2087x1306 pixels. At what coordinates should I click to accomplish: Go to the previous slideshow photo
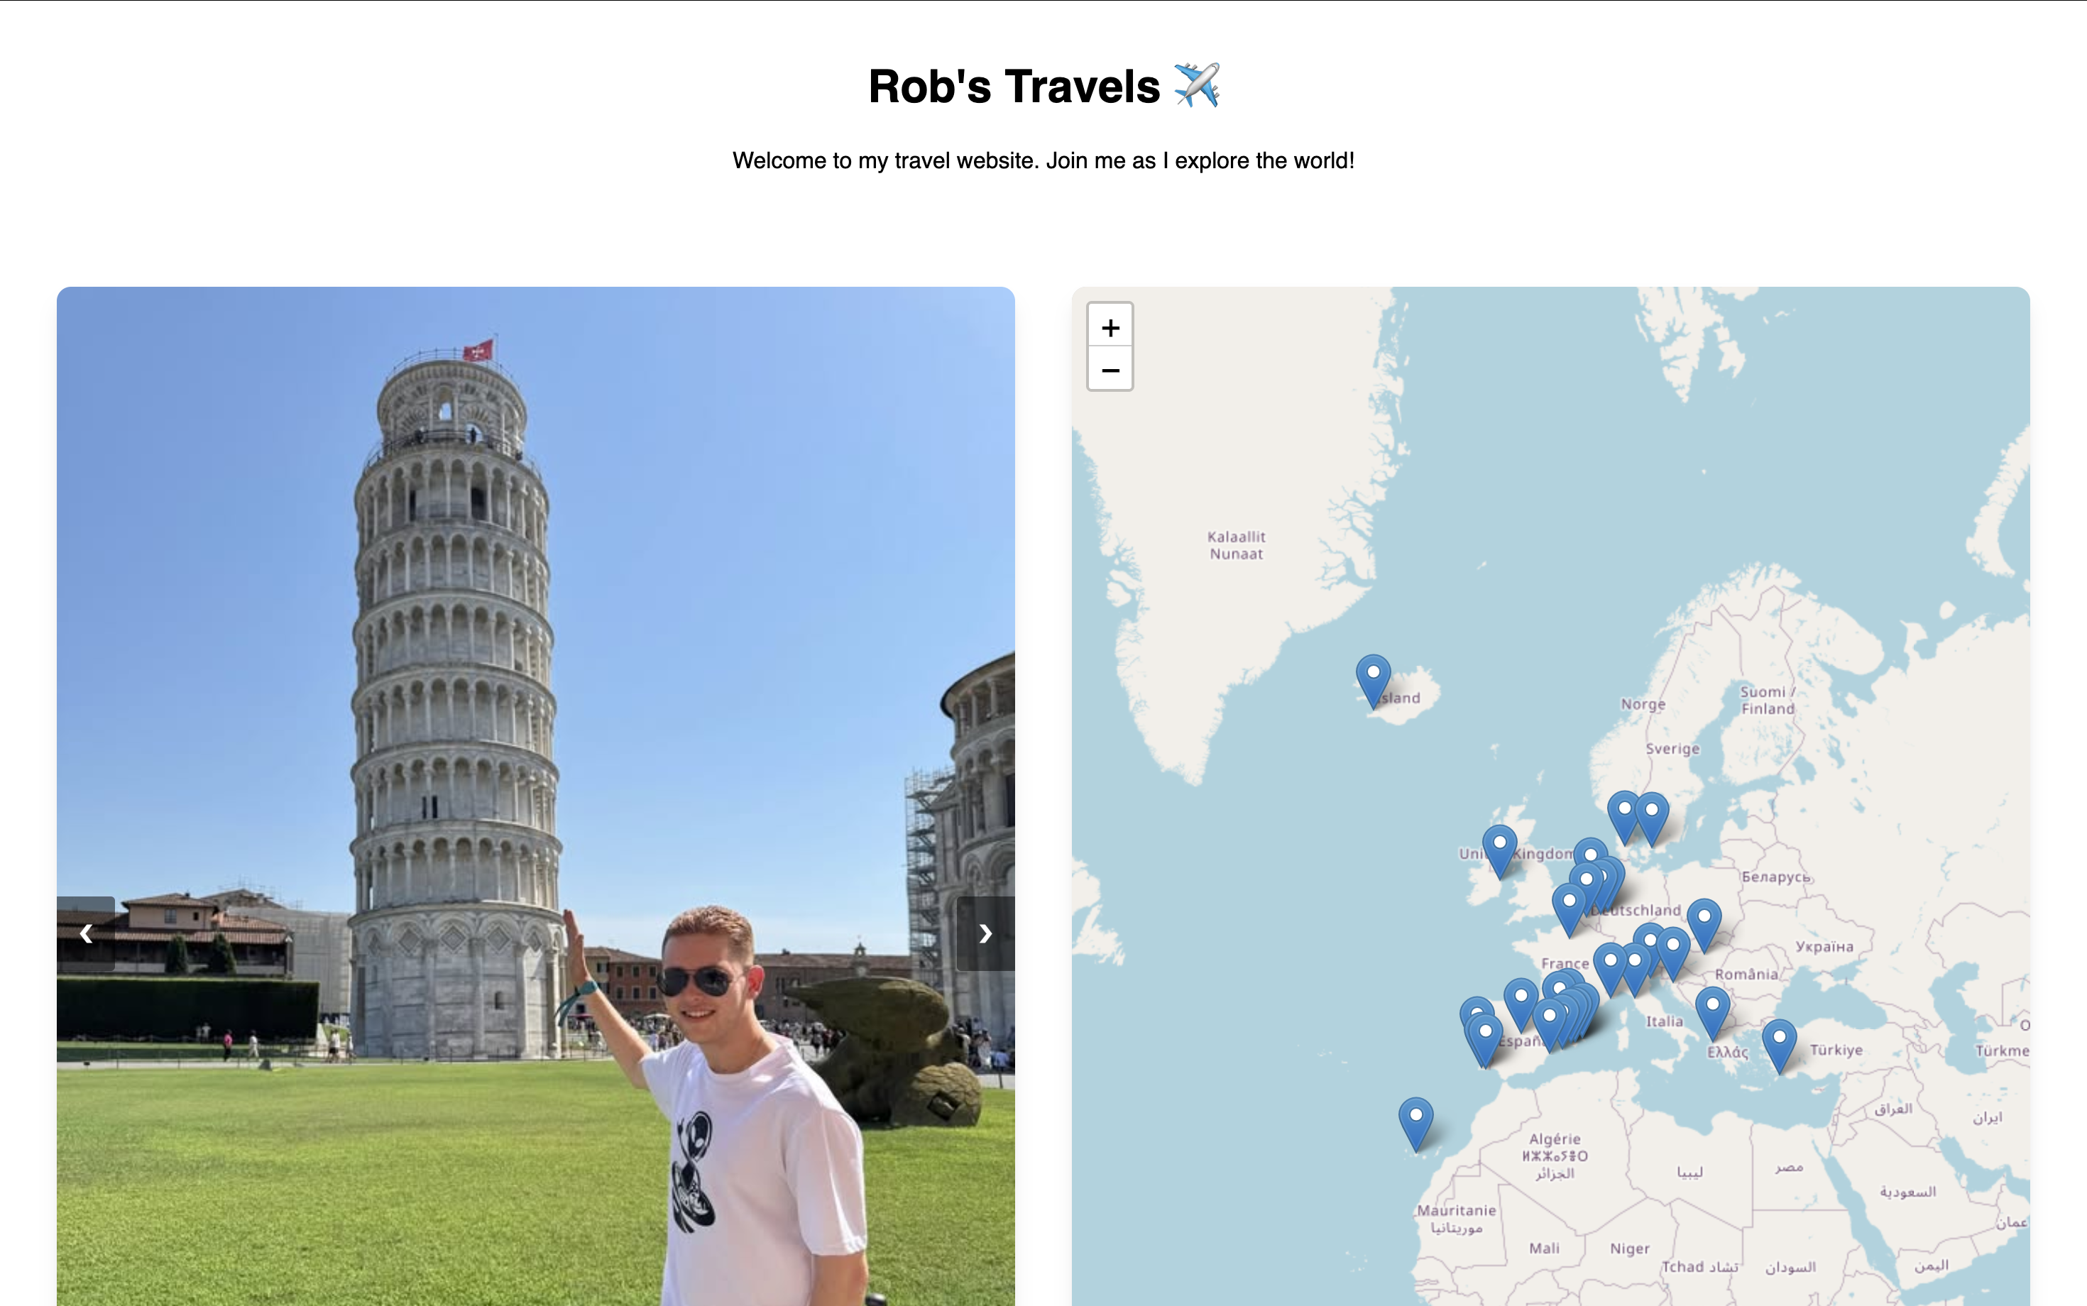(x=87, y=933)
